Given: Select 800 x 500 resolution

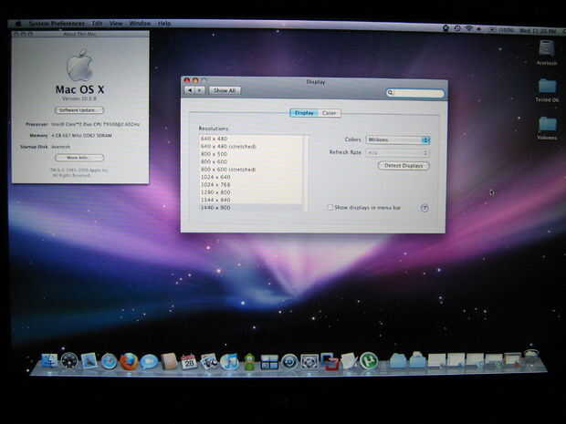Looking at the screenshot, I should click(250, 154).
